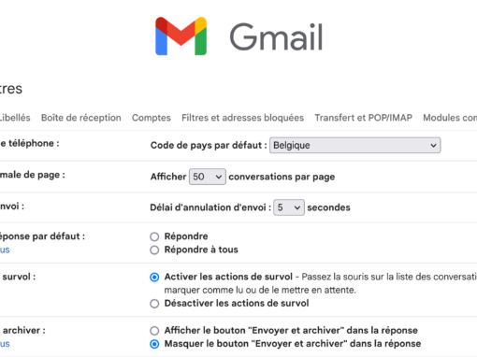Click the help link under réponse par défaut

coord(5,250)
